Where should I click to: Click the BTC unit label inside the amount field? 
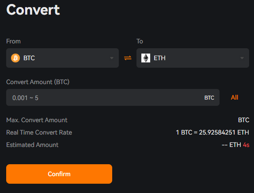click(209, 98)
